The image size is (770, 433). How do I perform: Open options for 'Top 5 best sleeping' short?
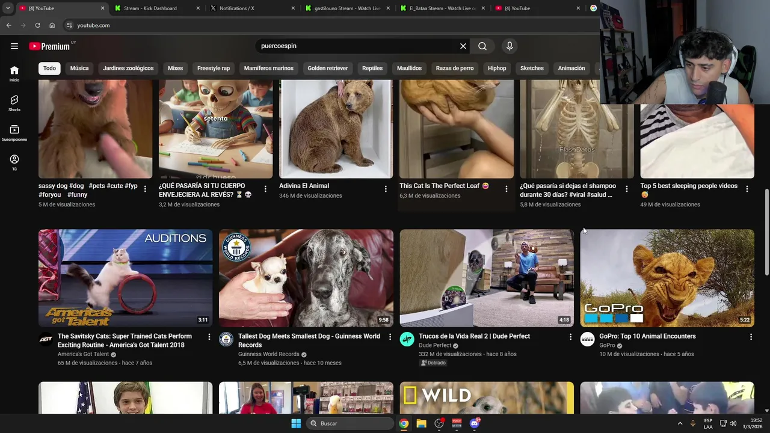[747, 189]
